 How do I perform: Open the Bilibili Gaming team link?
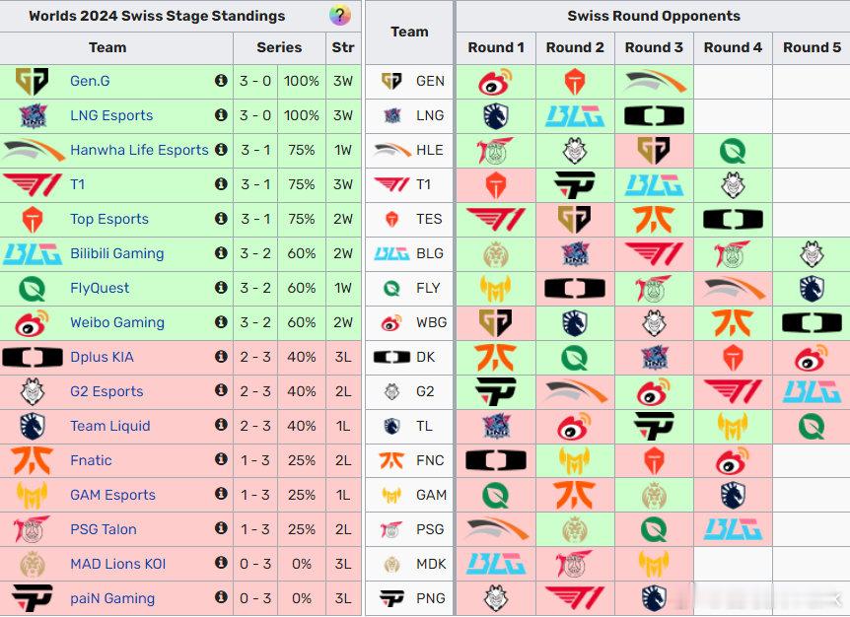[117, 253]
